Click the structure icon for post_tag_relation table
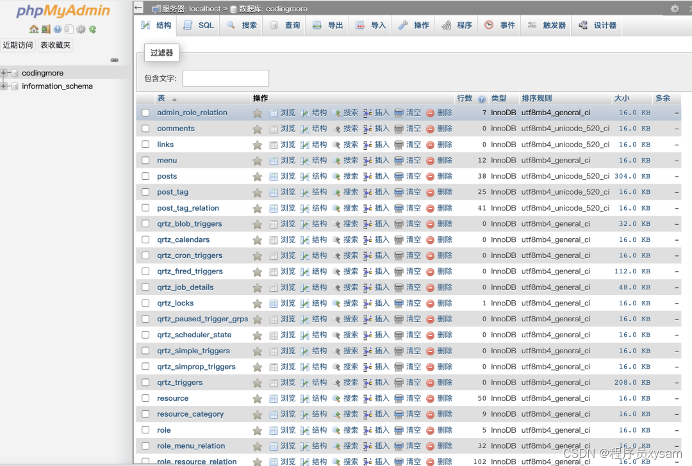This screenshot has height=466, width=692. pyautogui.click(x=304, y=209)
